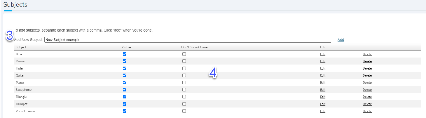Image resolution: width=426 pixels, height=118 pixels.
Task: Toggle Visible checkbox for Trumpet
Action: [124, 104]
